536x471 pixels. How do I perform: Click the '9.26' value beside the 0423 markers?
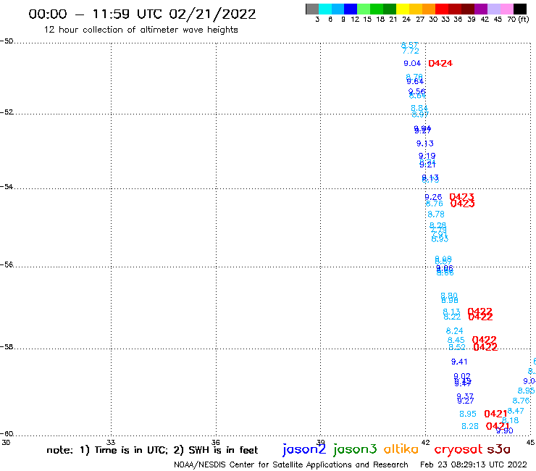click(x=433, y=197)
